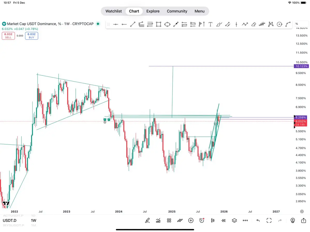The image size is (310, 232).
Task: Publish an idea with lightbulb icon
Action: pyautogui.click(x=293, y=220)
